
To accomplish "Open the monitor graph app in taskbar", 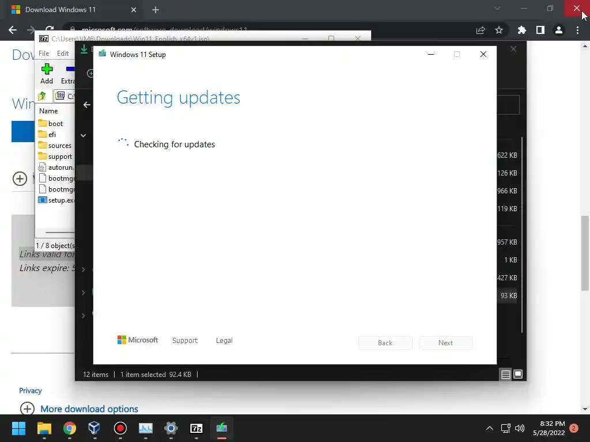I will click(146, 428).
